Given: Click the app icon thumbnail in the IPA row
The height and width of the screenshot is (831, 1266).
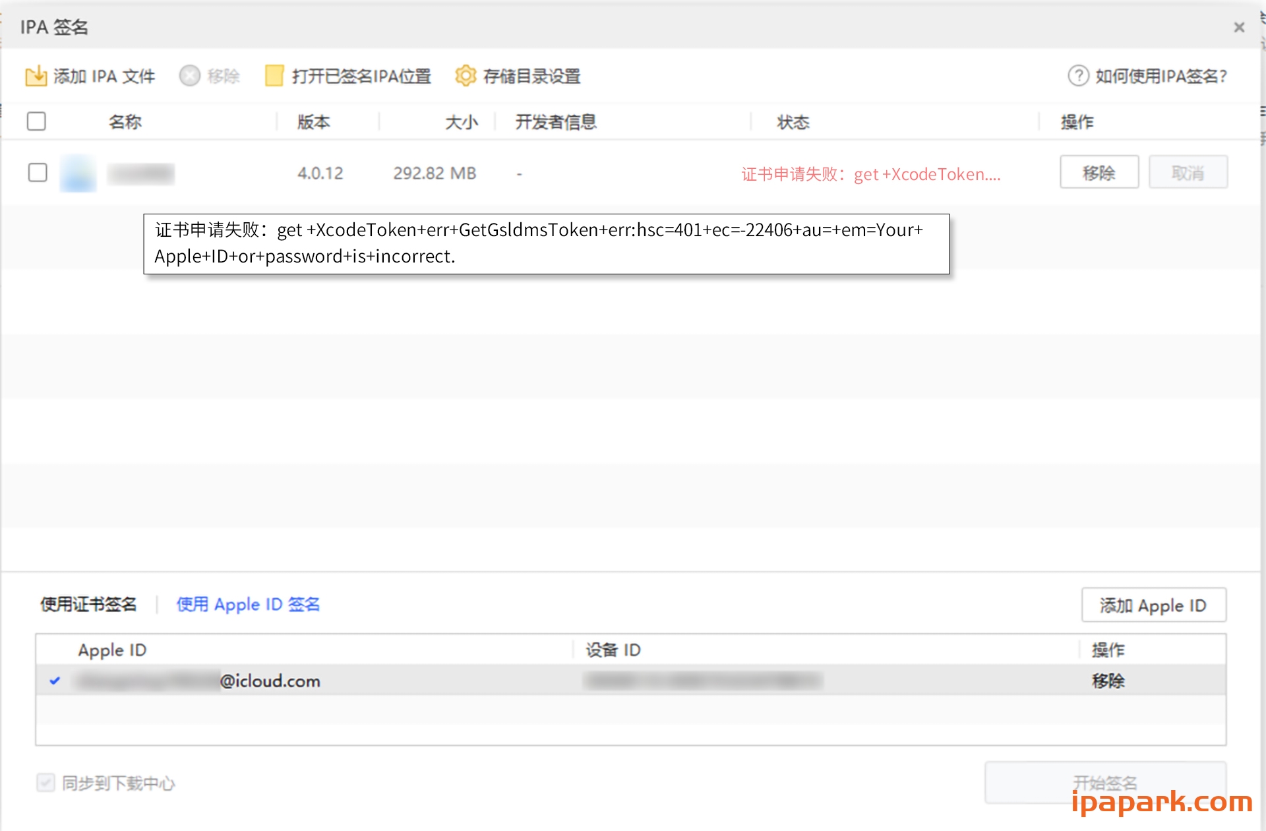Looking at the screenshot, I should point(77,173).
